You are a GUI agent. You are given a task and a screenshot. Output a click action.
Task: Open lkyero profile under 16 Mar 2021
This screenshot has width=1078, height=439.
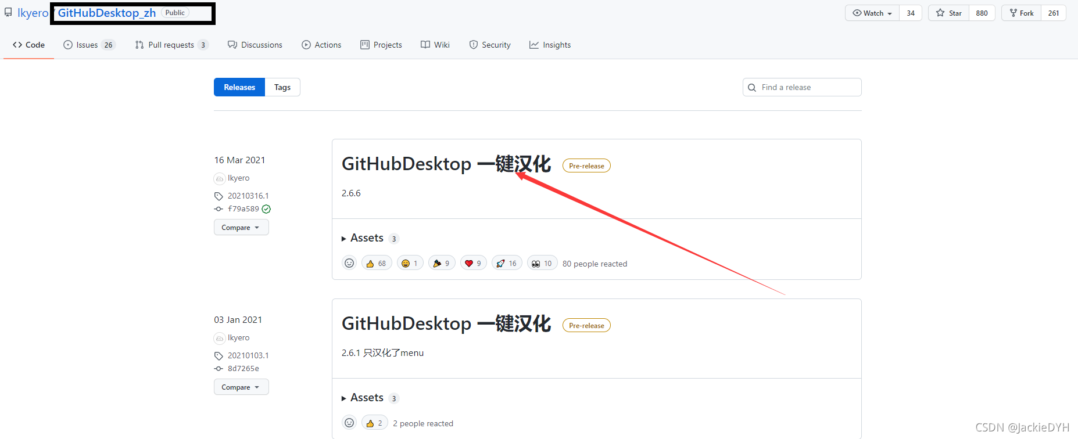point(238,178)
